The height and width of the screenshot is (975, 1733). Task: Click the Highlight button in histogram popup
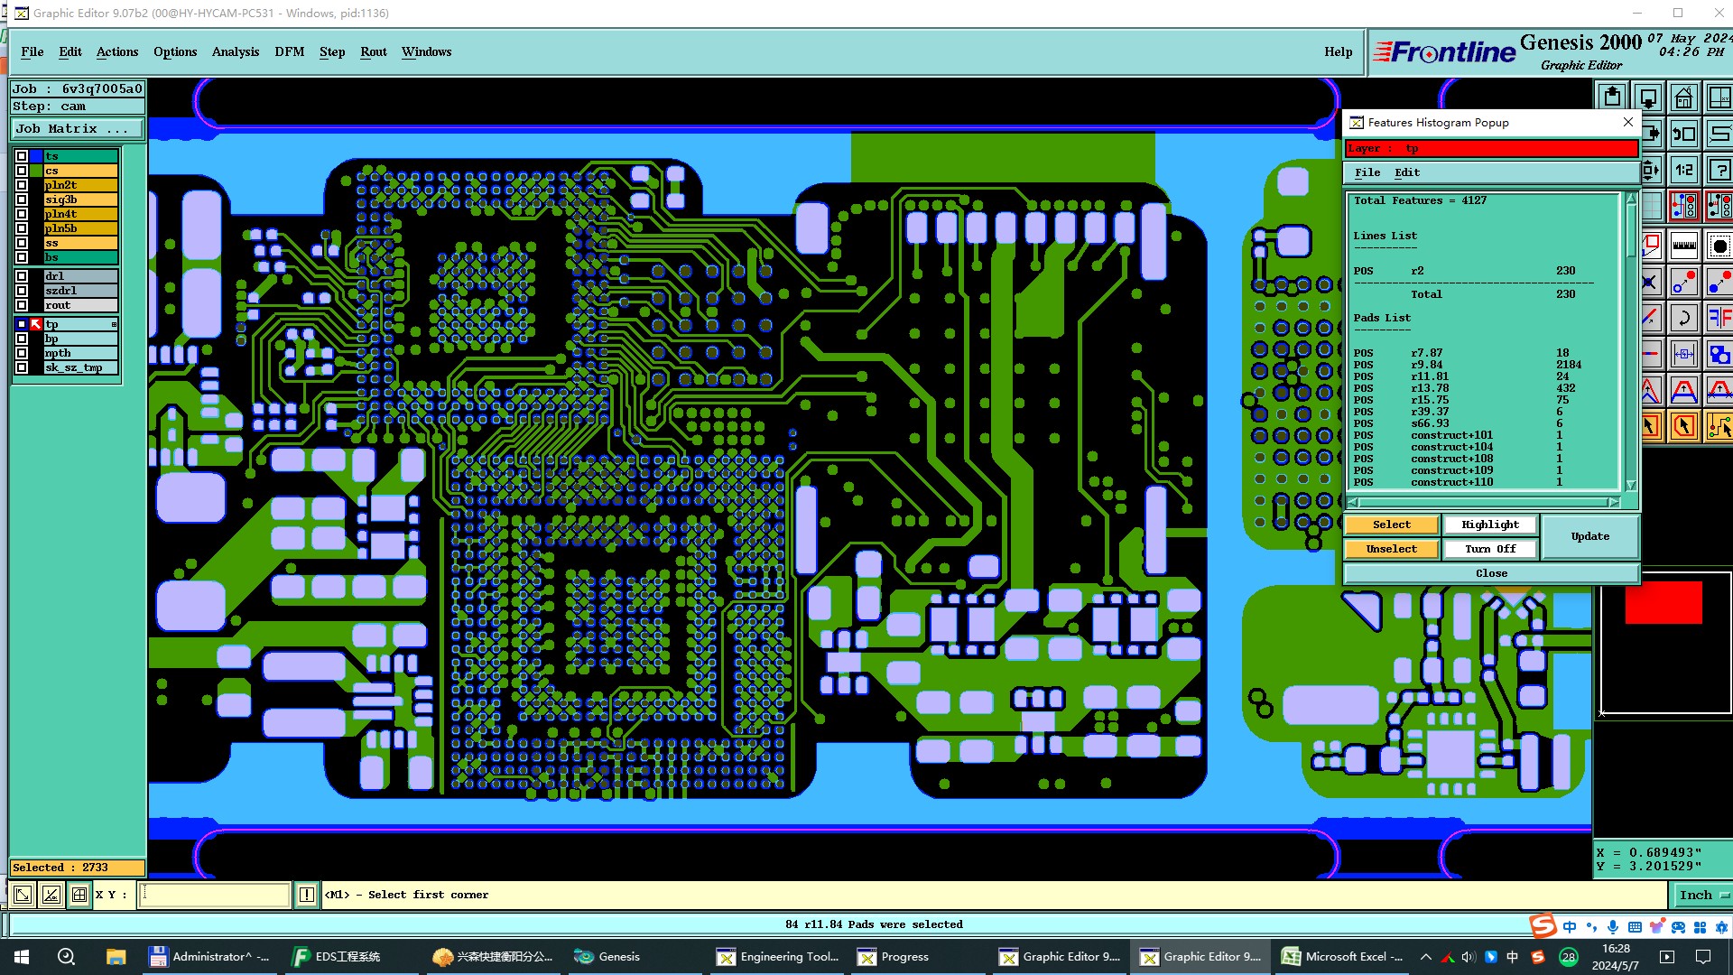click(x=1489, y=525)
